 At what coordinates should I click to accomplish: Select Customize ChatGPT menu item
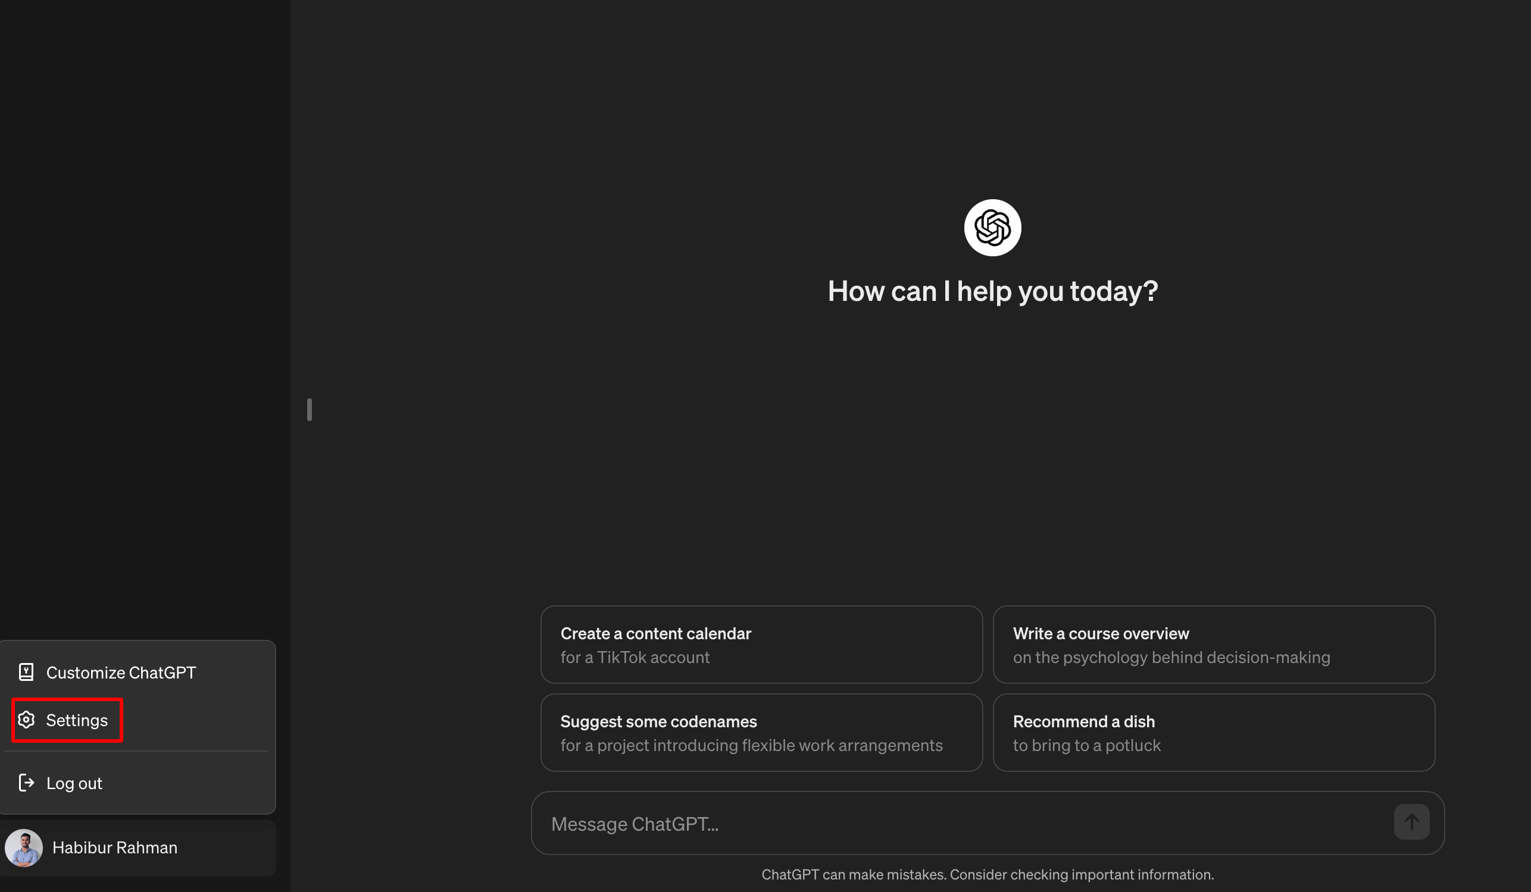[120, 671]
